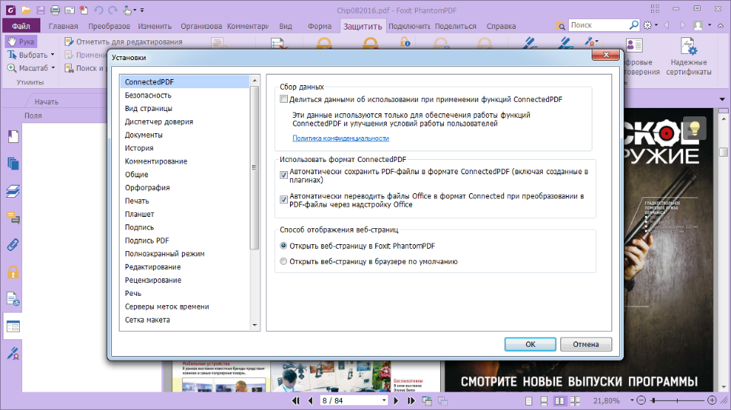
Task: Click the Поиск search input field
Action: coord(599,25)
